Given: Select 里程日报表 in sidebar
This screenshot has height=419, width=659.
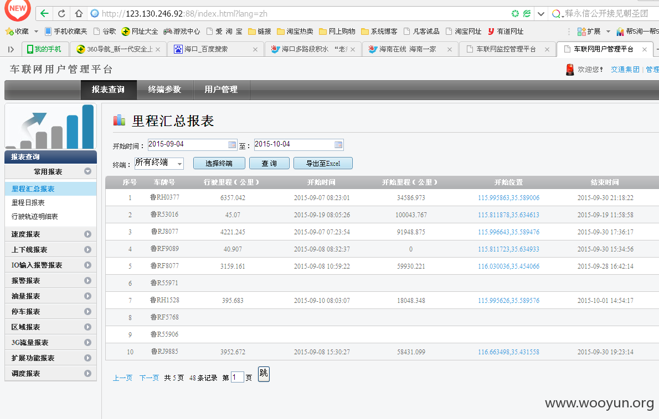Looking at the screenshot, I should [28, 202].
